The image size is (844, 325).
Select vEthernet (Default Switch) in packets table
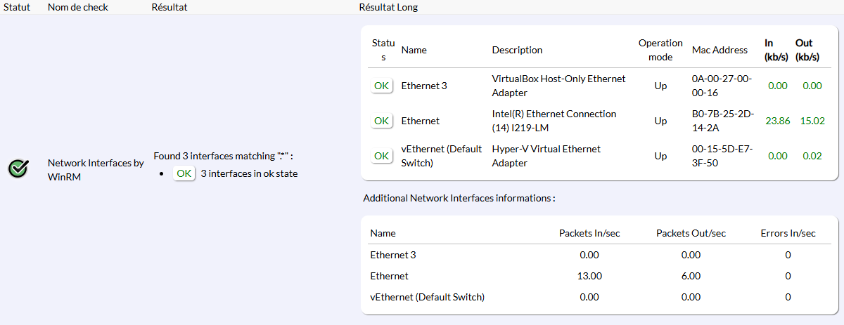(x=427, y=297)
